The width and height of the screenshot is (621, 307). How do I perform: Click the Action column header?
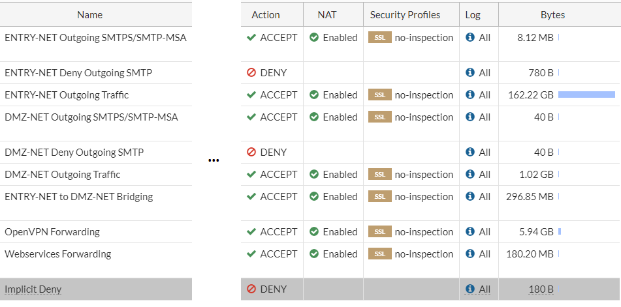[x=266, y=15]
